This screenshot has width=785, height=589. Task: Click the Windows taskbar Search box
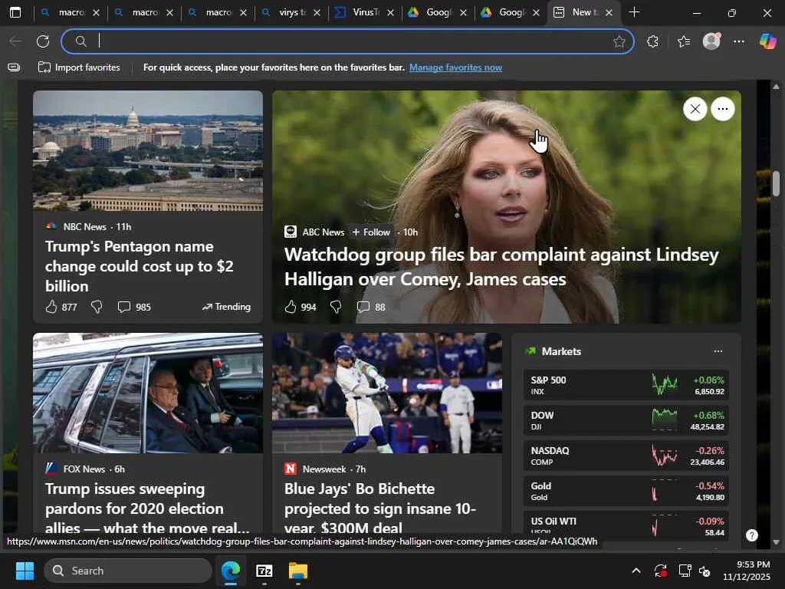(x=128, y=571)
